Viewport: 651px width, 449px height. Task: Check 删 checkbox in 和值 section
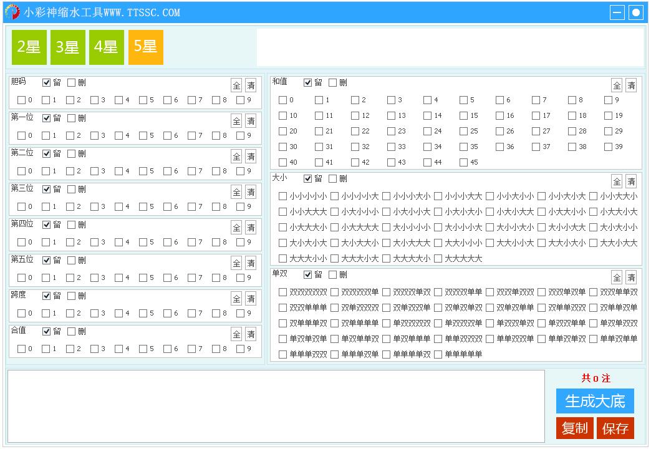pos(332,83)
